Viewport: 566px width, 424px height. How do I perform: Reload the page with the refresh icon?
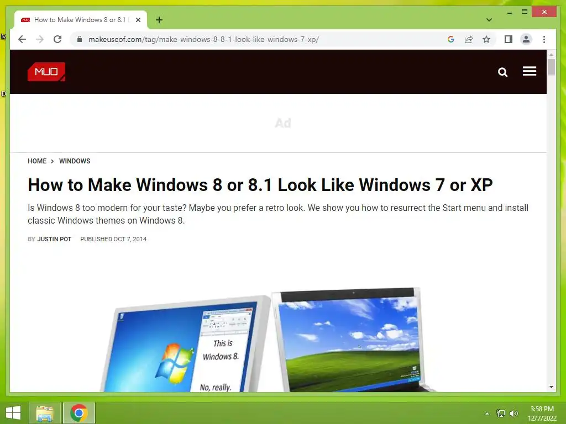[x=57, y=39]
